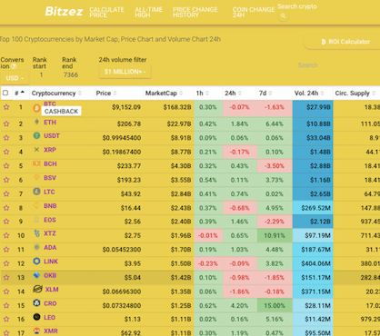The image size is (380, 336).
Task: Open the ROI Calculator button
Action: [x=345, y=42]
